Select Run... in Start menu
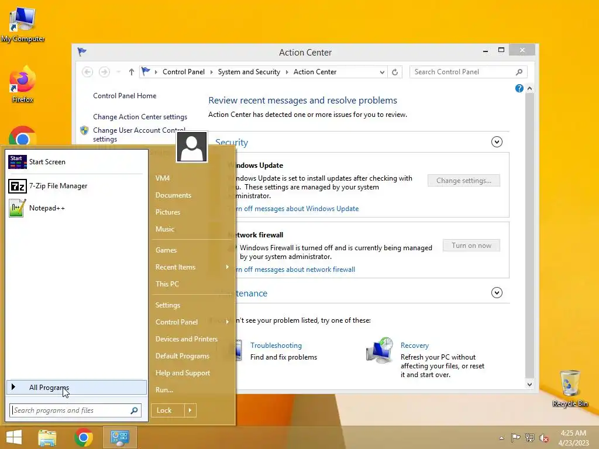The height and width of the screenshot is (449, 599). tap(164, 390)
